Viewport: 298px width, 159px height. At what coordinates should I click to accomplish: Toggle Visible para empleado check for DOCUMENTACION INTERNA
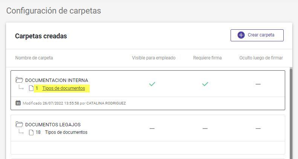pyautogui.click(x=152, y=84)
